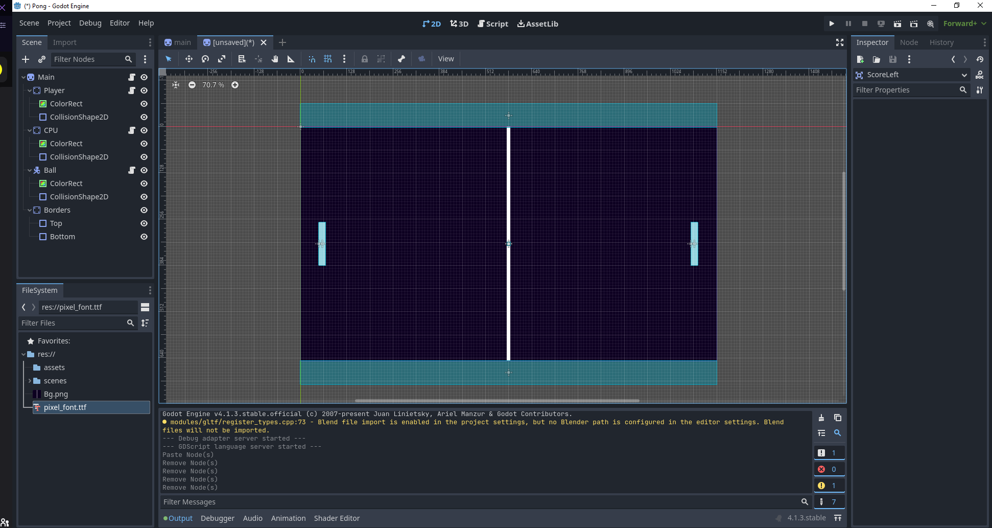Run the current scene with the clapper icon
This screenshot has width=992, height=528.
click(897, 24)
